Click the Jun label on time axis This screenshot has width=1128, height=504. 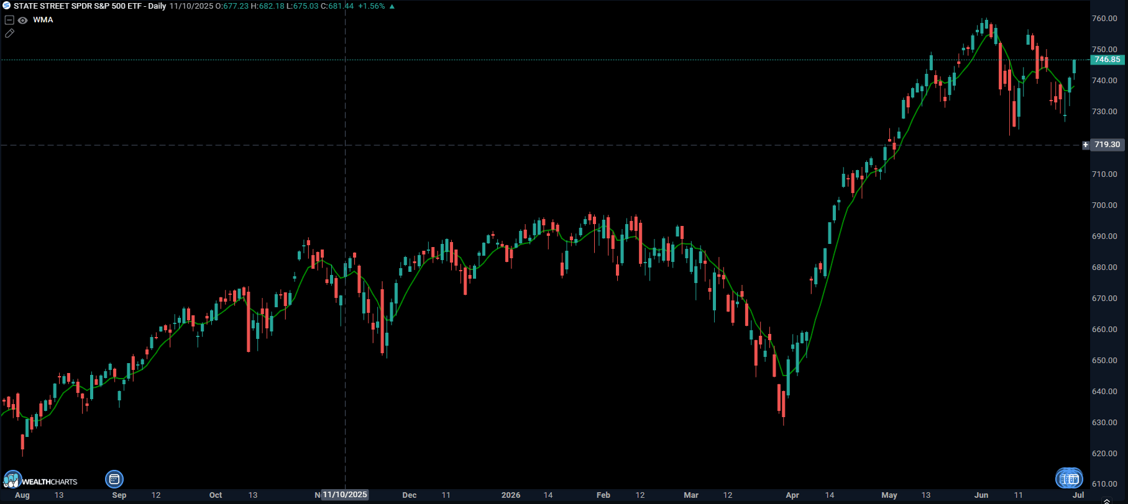click(x=981, y=495)
